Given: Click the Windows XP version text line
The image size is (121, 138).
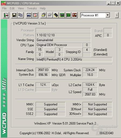Looking at the screenshot, I should coord(65,123).
